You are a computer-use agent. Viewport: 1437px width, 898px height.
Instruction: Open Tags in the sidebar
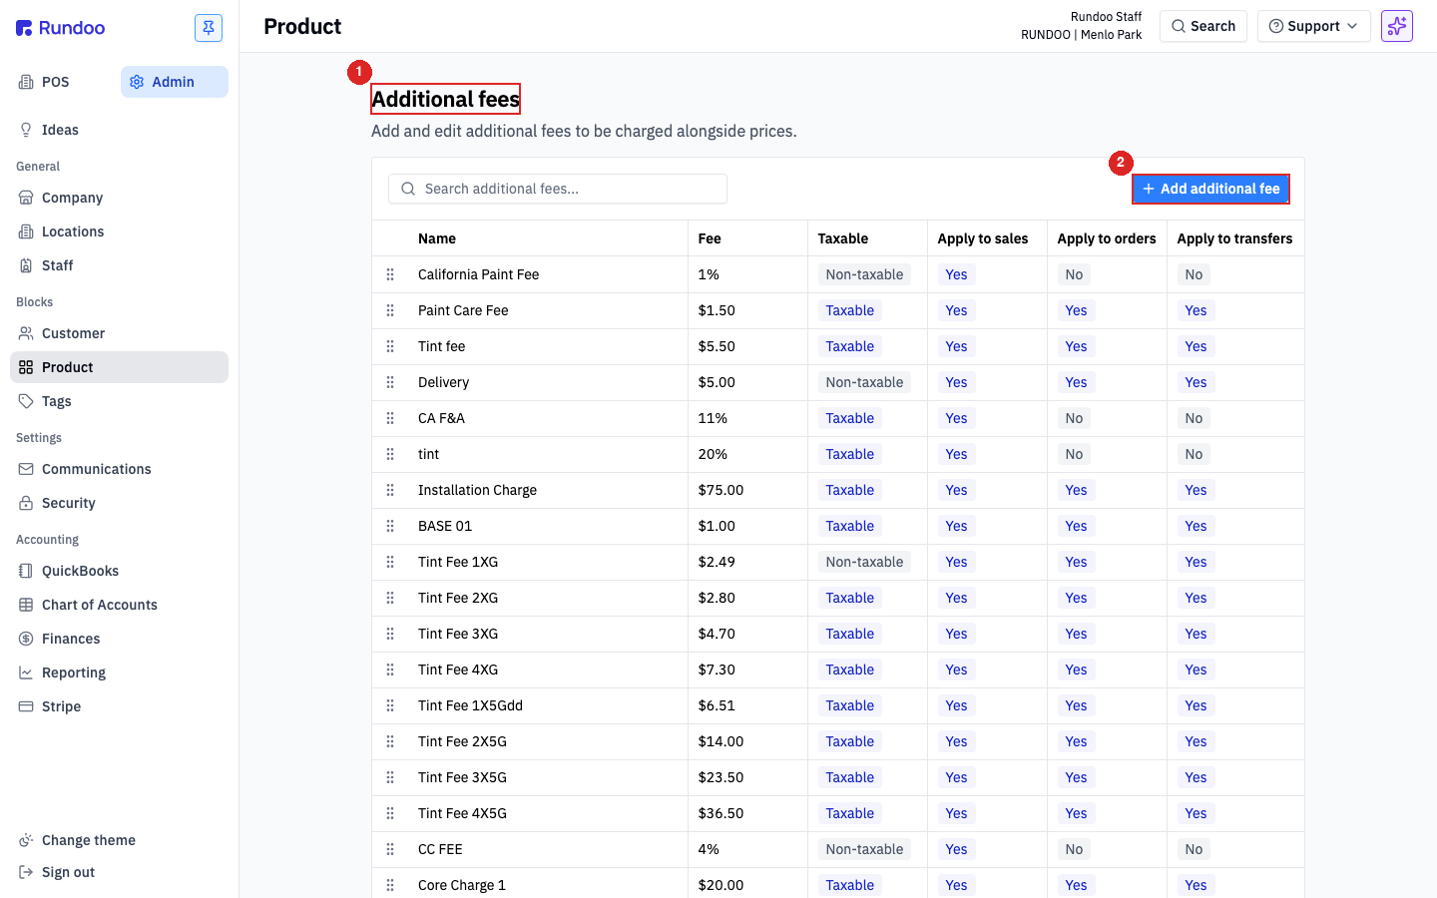(x=119, y=401)
